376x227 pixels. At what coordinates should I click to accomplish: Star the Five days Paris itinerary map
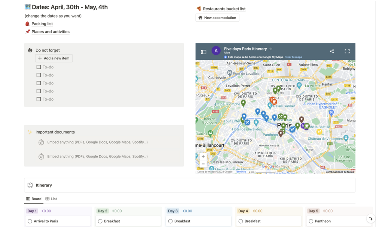tap(271, 49)
